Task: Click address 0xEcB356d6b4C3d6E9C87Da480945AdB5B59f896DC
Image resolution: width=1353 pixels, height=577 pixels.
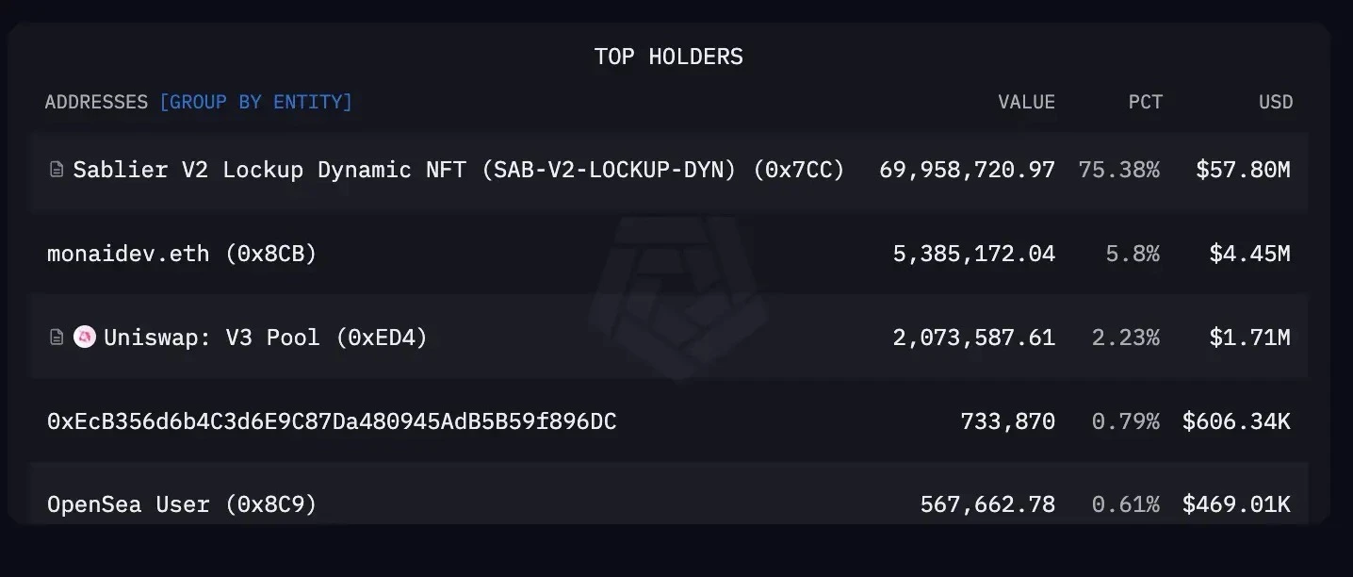Action: click(332, 421)
